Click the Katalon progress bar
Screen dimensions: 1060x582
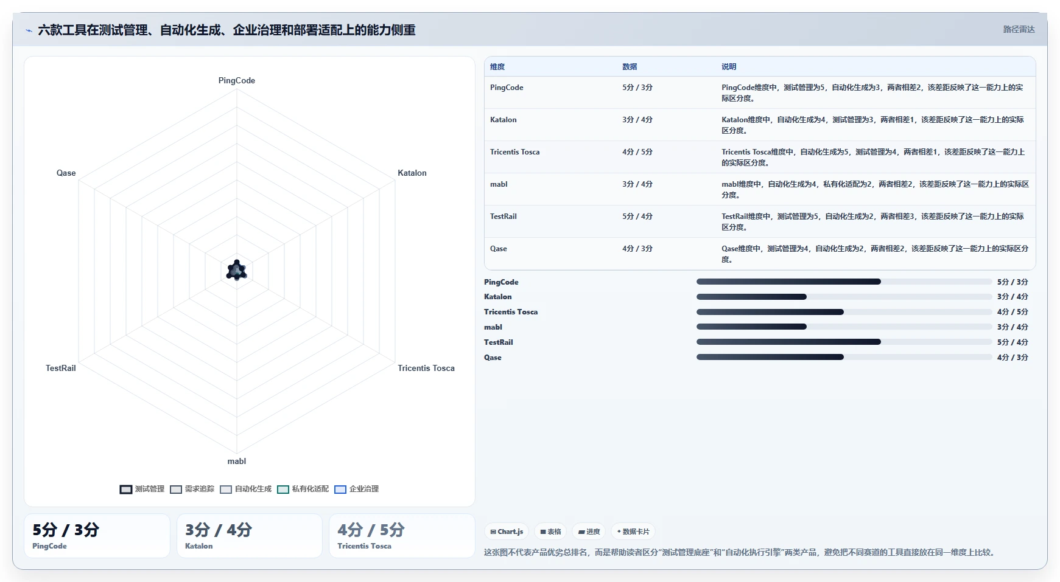844,297
